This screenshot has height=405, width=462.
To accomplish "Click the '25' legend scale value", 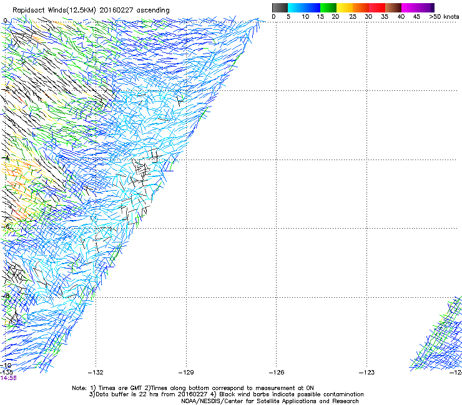I will click(x=353, y=17).
